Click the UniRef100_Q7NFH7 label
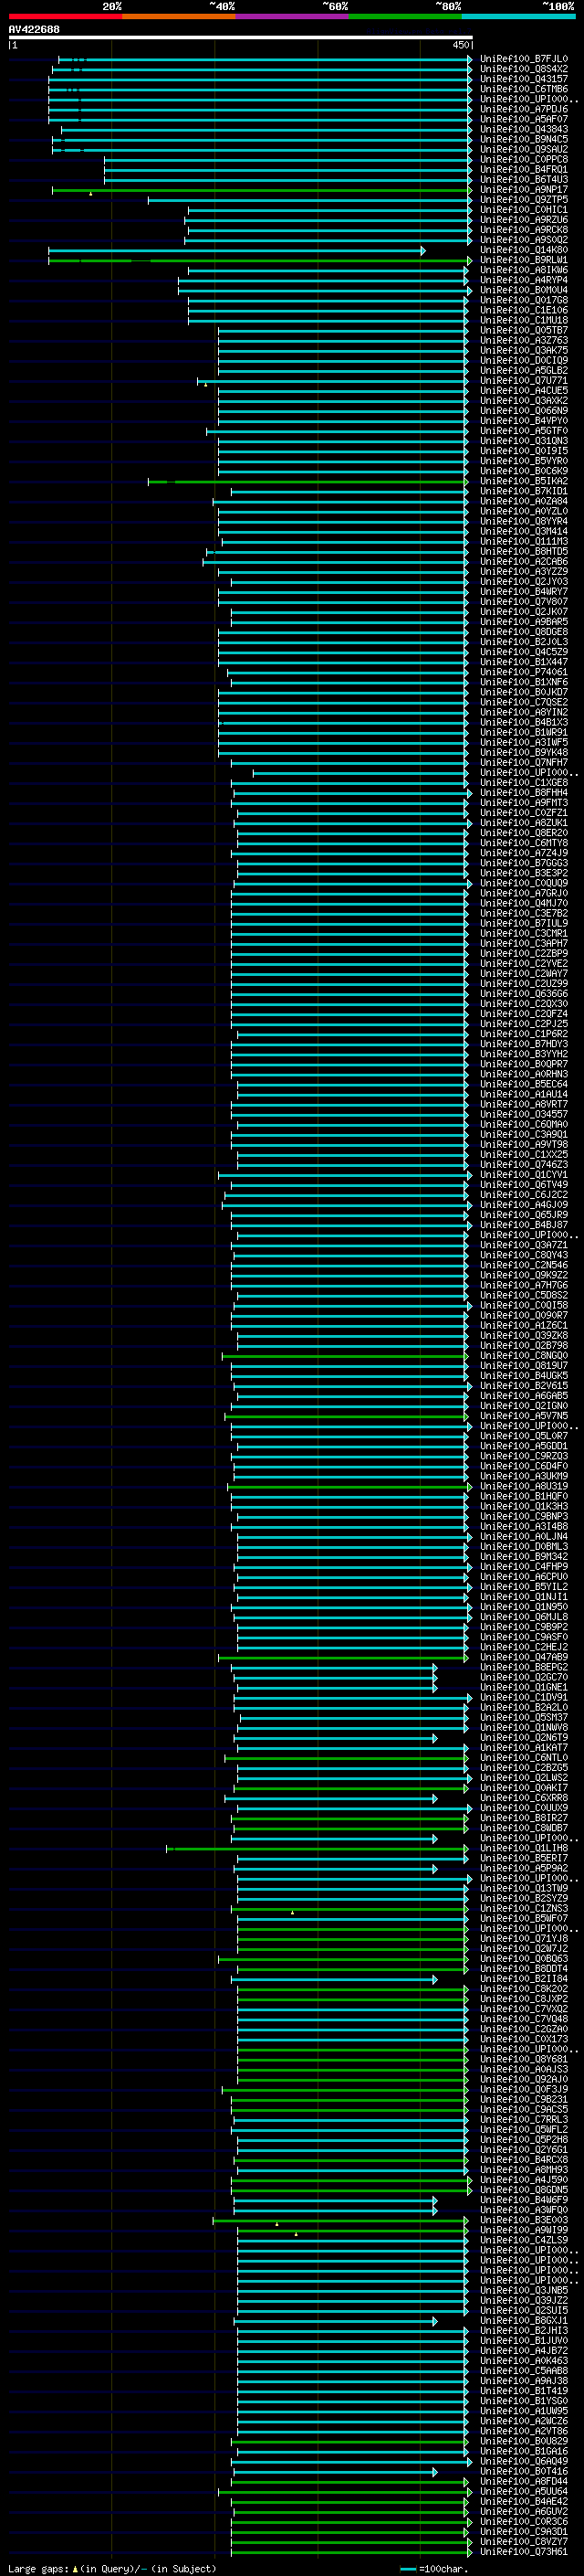Image resolution: width=584 pixels, height=2576 pixels. 523,762
